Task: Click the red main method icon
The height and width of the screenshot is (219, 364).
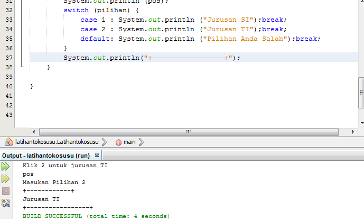Action: point(118,142)
